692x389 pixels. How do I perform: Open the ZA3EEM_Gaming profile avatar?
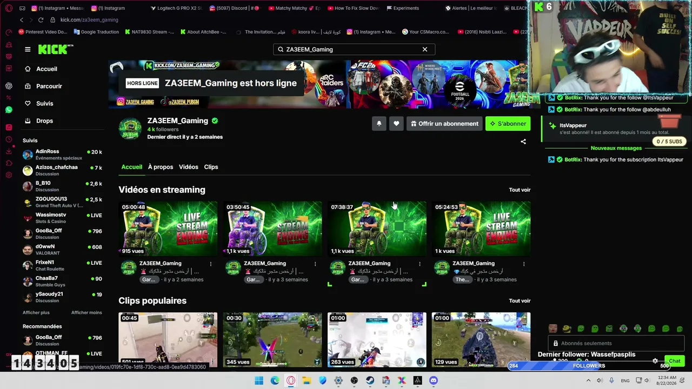click(130, 129)
